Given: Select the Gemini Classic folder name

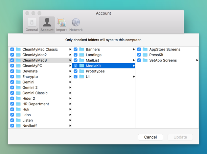Looking at the screenshot, I should (35, 93).
